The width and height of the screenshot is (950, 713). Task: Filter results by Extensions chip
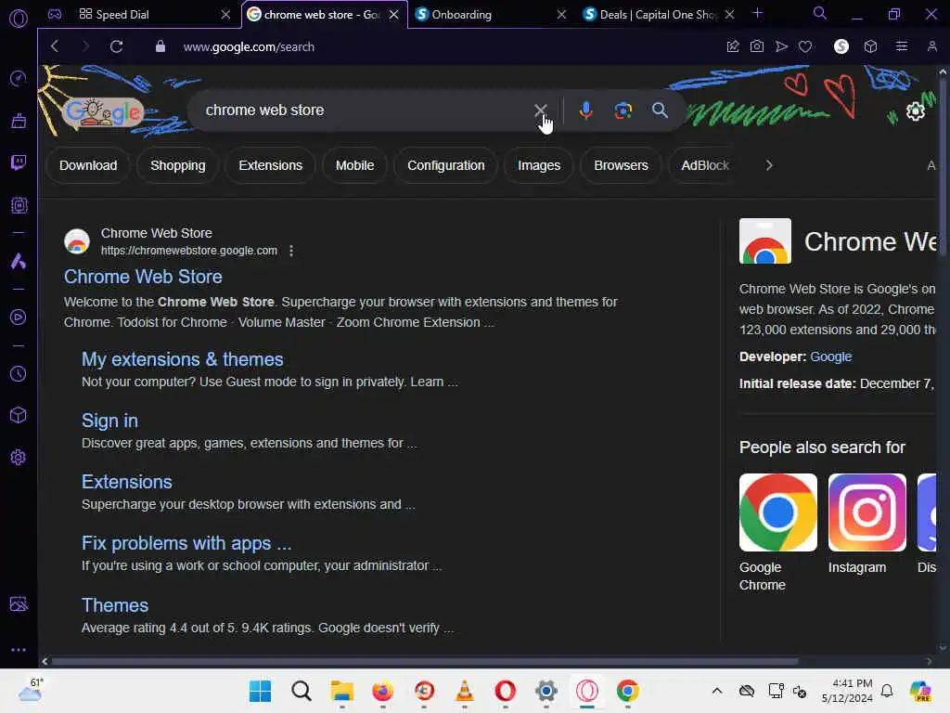(x=270, y=165)
